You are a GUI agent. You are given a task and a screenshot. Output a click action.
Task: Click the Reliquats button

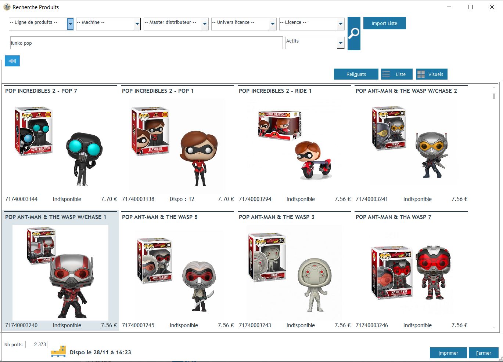[356, 74]
